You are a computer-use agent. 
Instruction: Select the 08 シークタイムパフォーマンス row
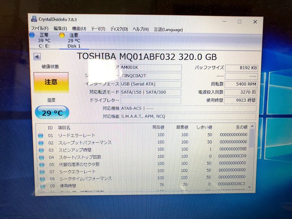tap(143, 178)
